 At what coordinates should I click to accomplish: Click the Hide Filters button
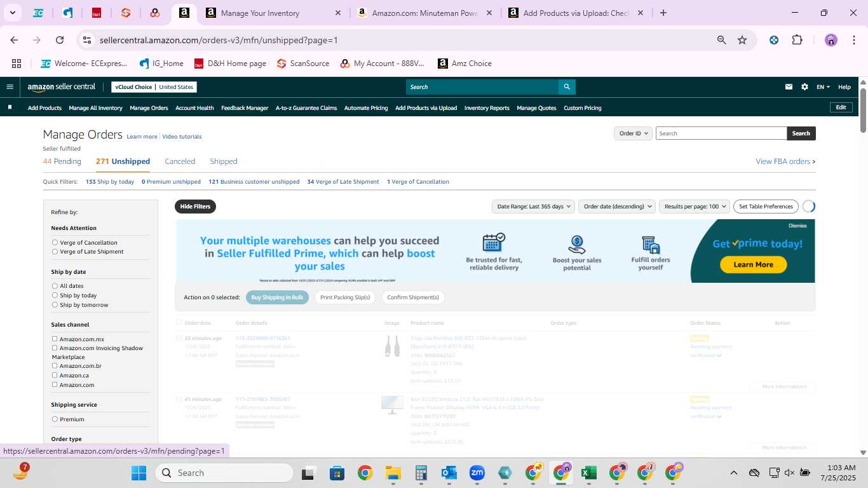(x=195, y=207)
